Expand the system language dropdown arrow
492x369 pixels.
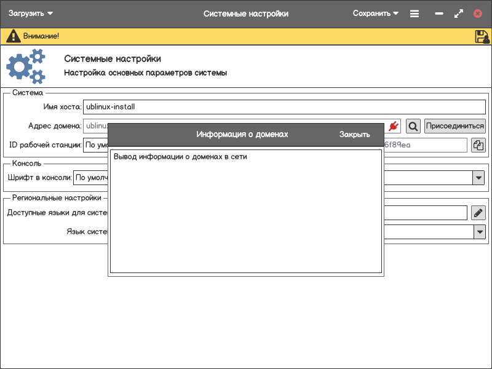(x=478, y=232)
